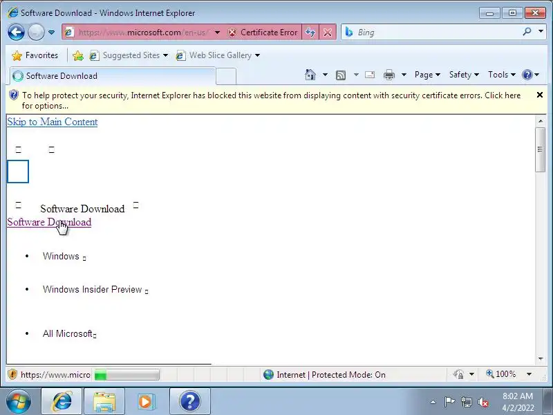Screen dimensions: 553x415
Task: Click the plain Software Download heading text
Action: pyautogui.click(x=82, y=209)
